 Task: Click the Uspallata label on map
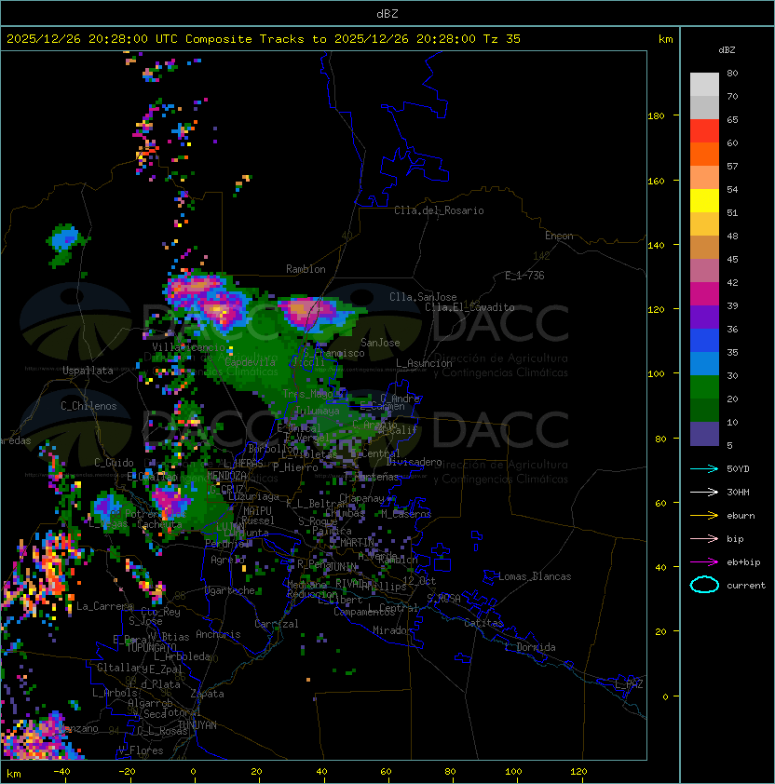click(88, 371)
